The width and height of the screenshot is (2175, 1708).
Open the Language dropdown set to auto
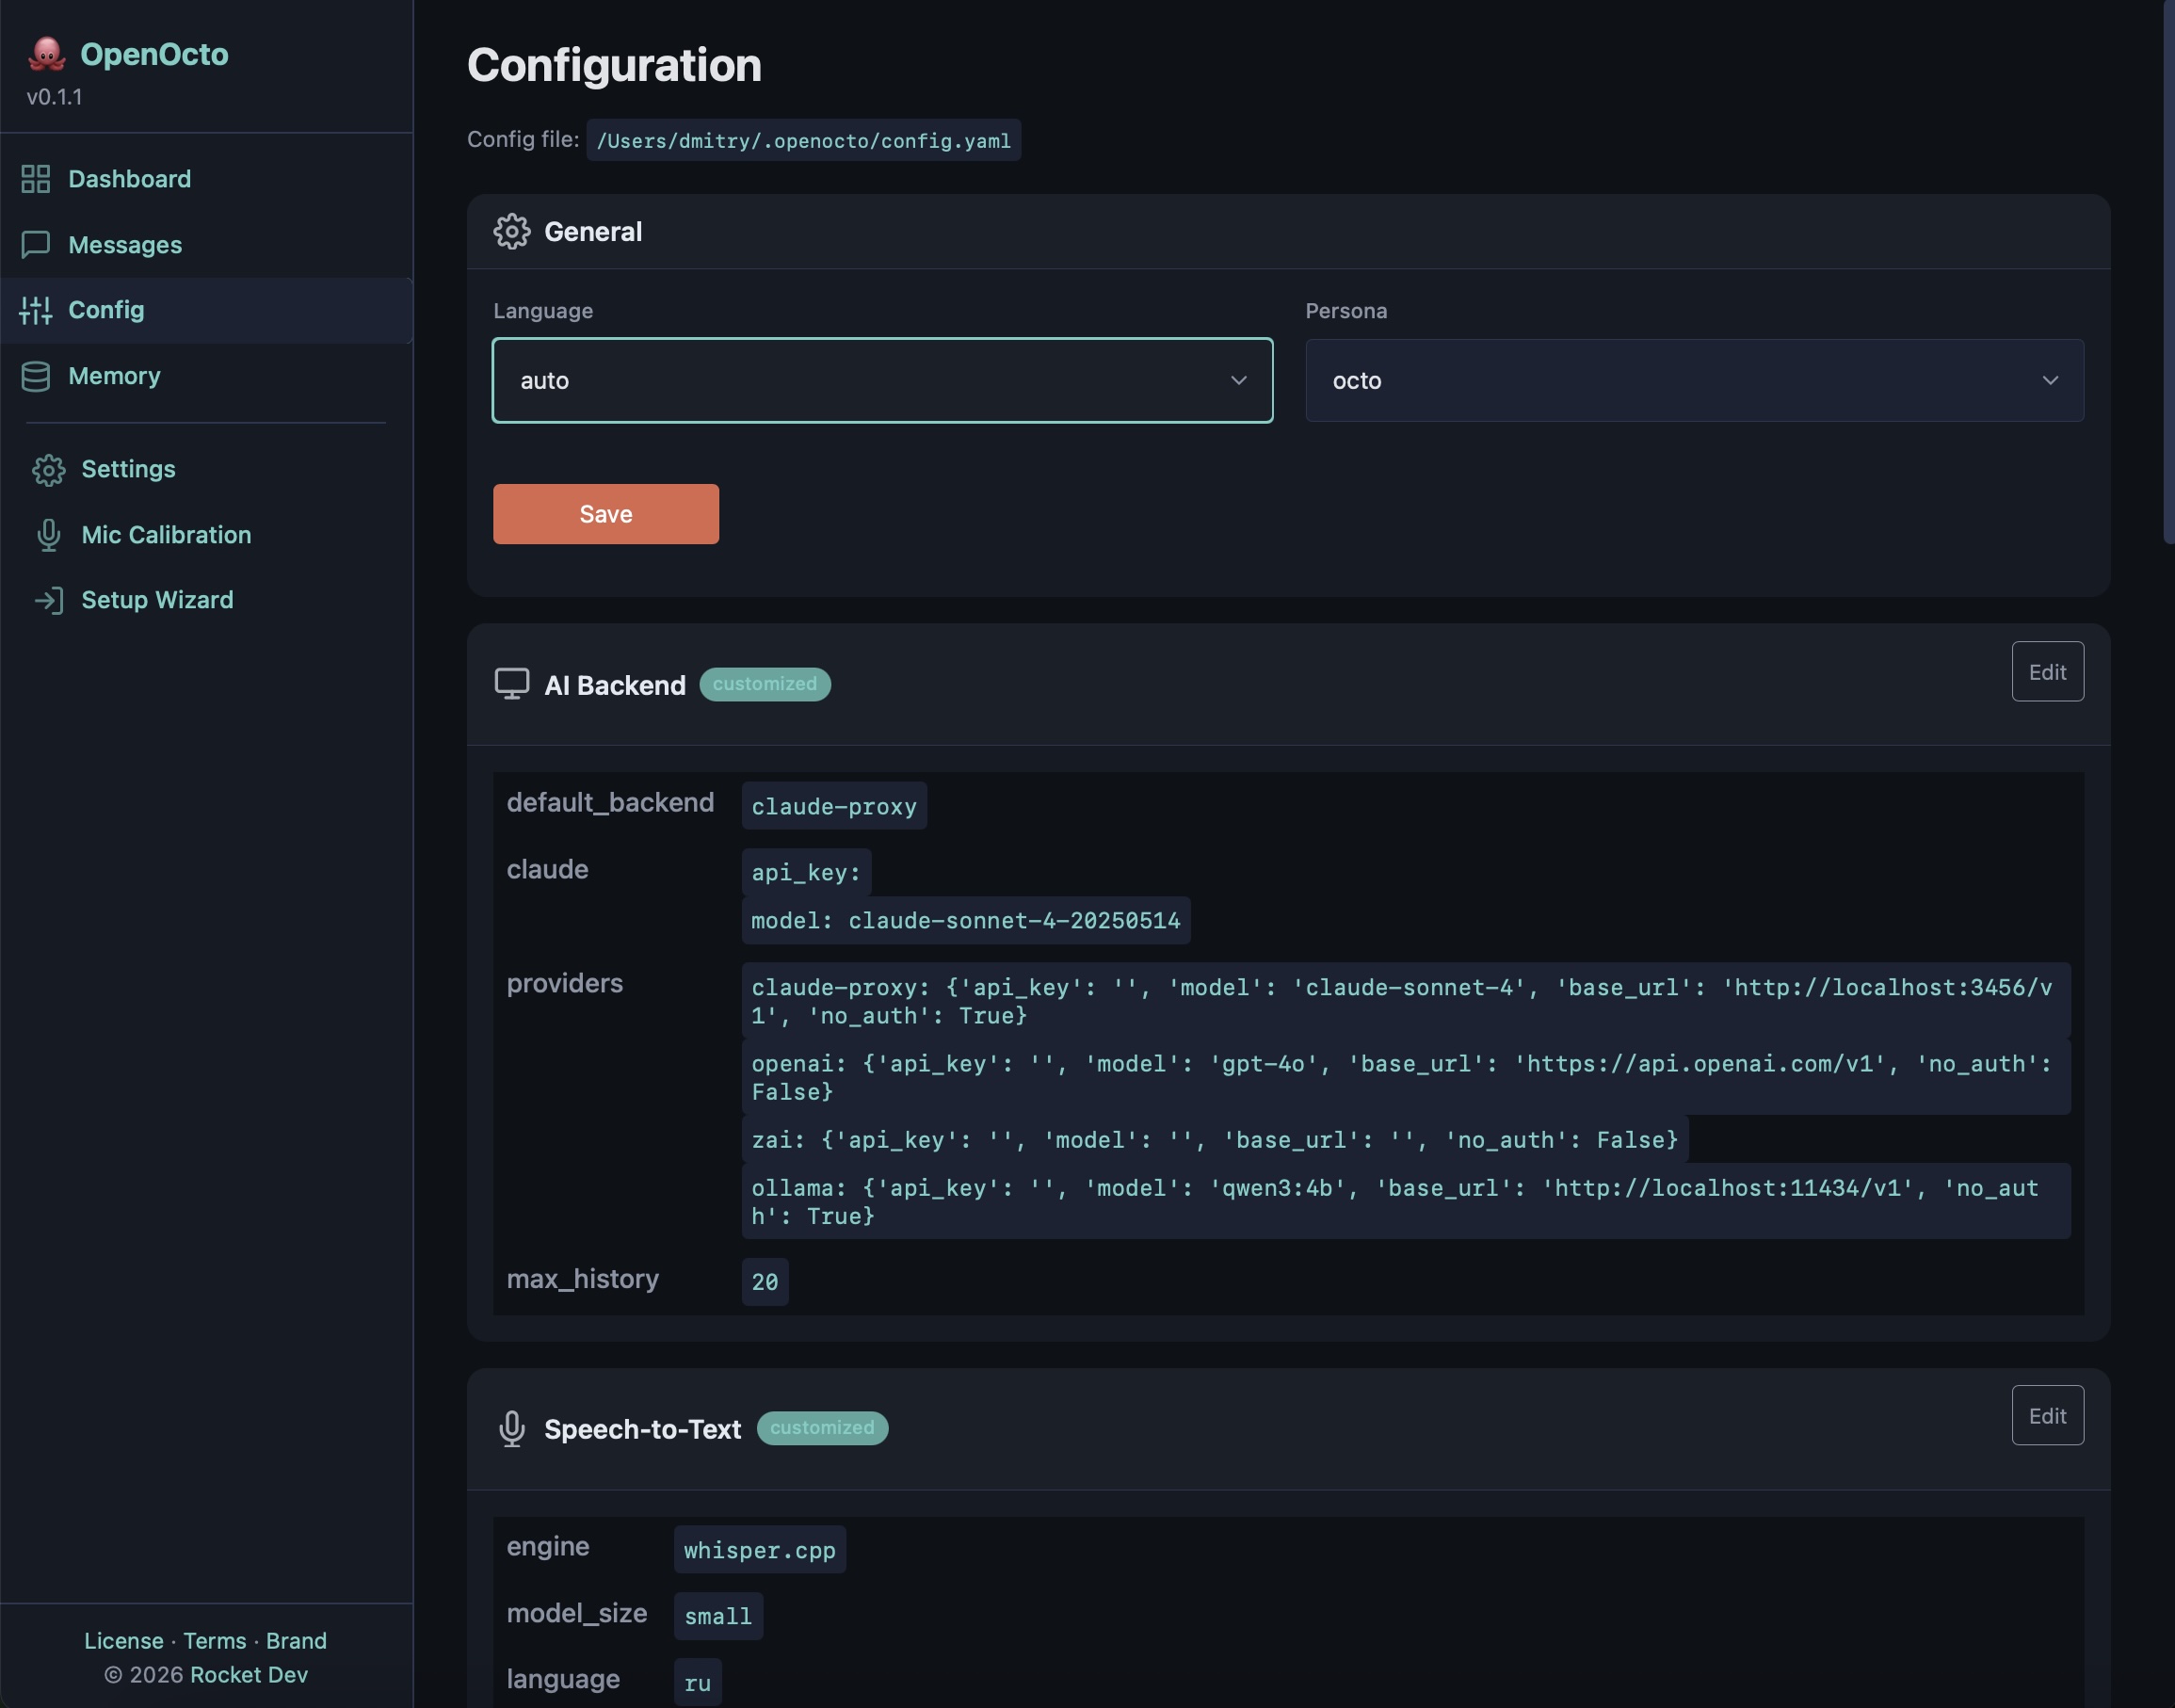tap(882, 380)
